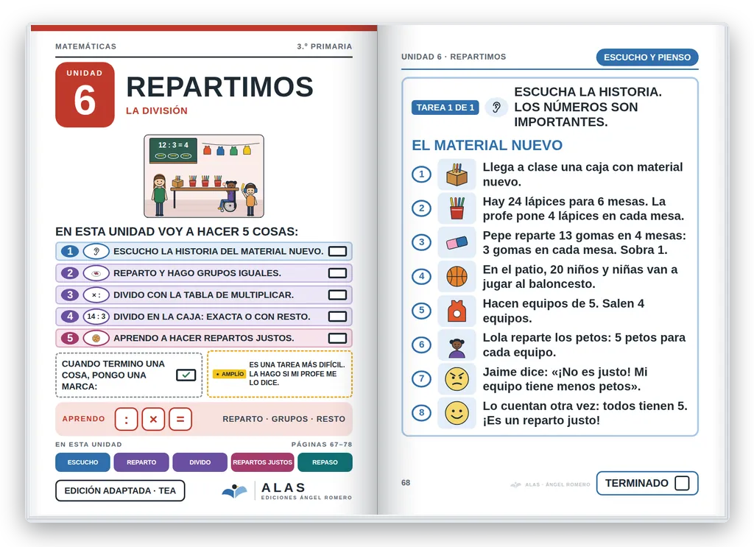
Task: Click the angry yellow face icon
Action: [x=457, y=378]
